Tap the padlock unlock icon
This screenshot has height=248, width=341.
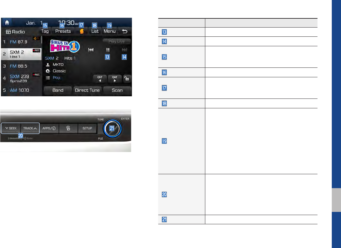(126, 79)
